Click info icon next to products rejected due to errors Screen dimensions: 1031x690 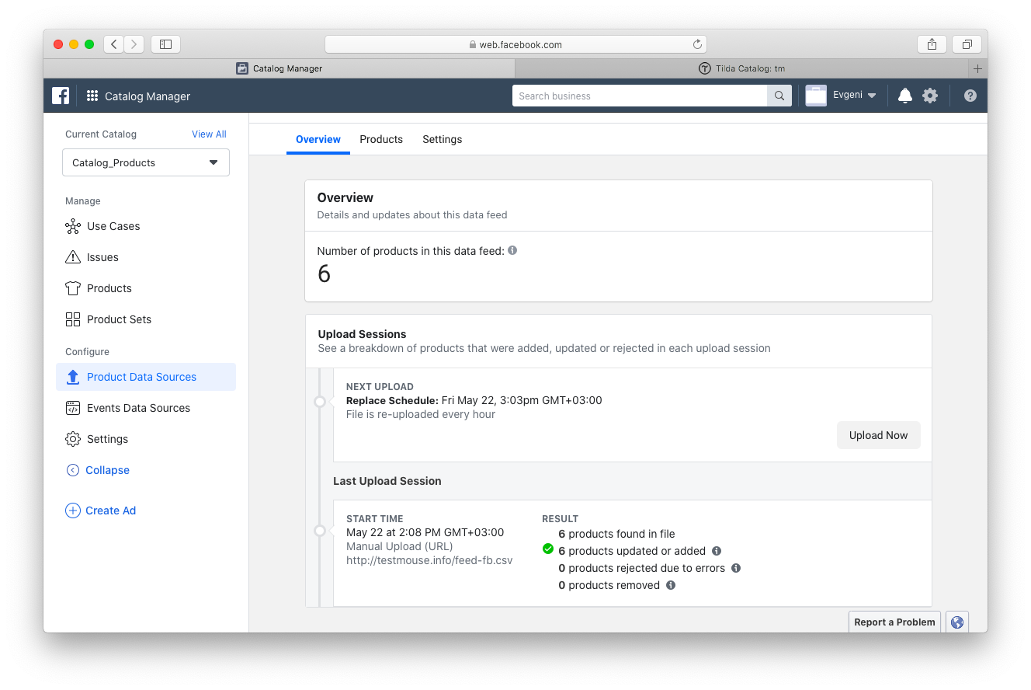(736, 568)
